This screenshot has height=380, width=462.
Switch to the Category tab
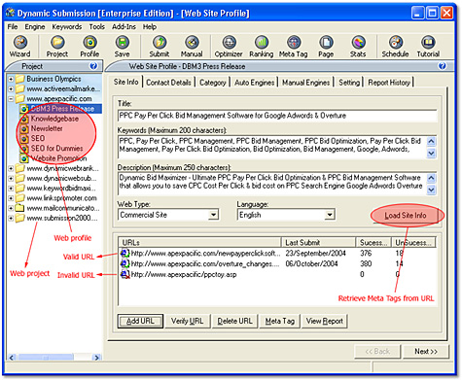coord(213,83)
